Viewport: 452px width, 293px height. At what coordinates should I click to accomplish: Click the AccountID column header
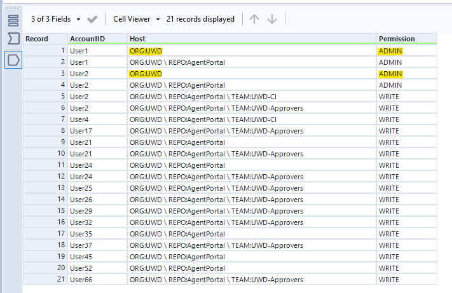[x=97, y=39]
